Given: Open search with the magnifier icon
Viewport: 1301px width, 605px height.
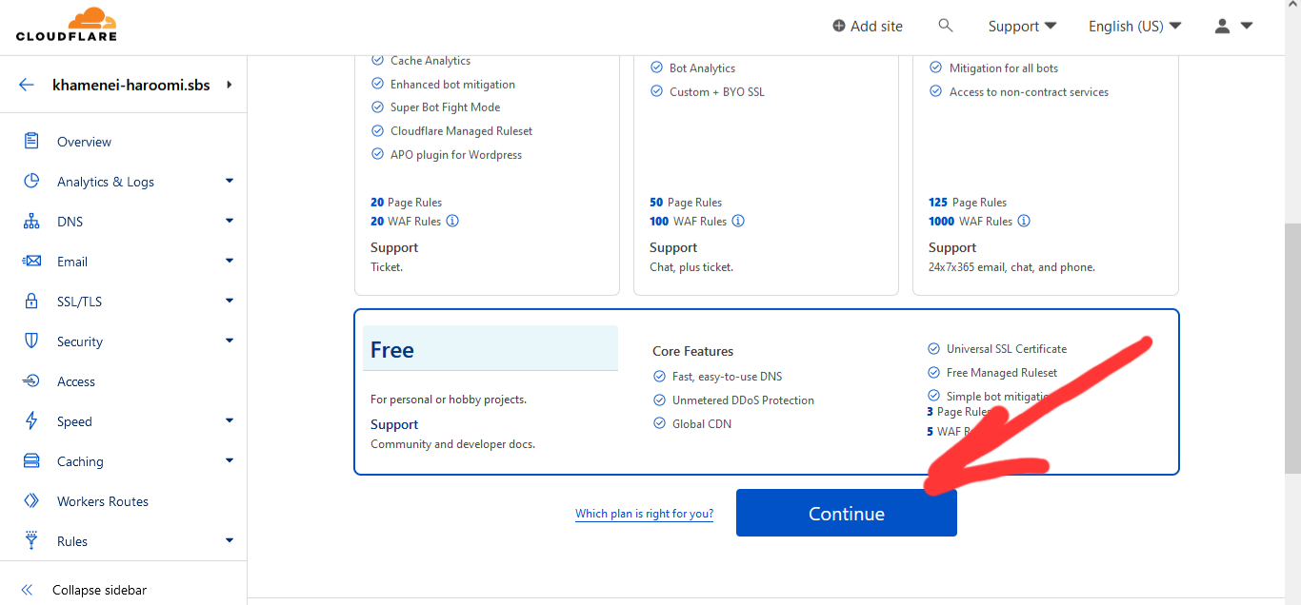Looking at the screenshot, I should click(946, 26).
